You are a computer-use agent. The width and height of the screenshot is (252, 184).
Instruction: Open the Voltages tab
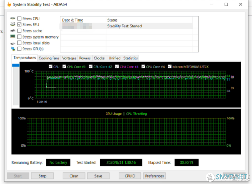(69, 58)
